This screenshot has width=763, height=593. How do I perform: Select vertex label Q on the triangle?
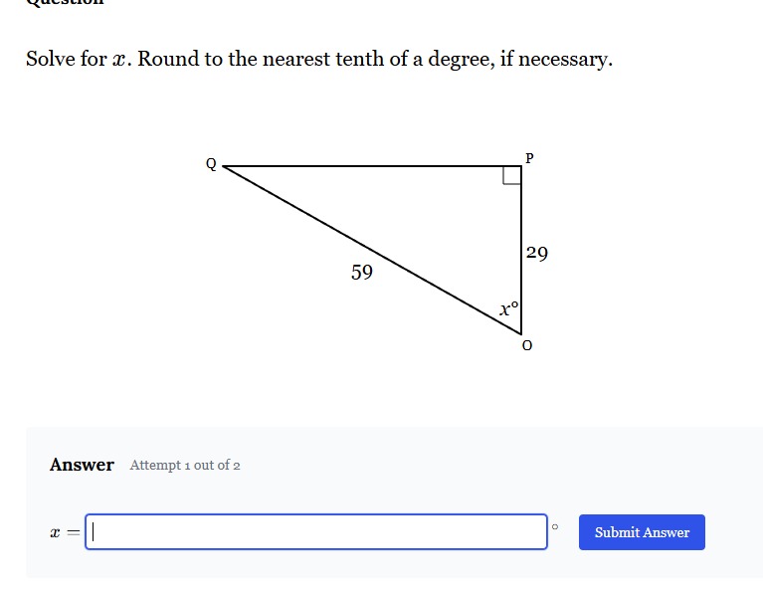[211, 164]
